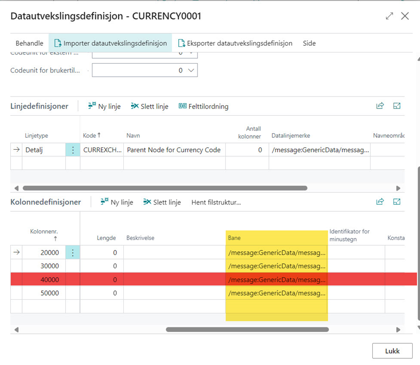
Task: Click Parent Node for Currency Code cell
Action: point(174,150)
